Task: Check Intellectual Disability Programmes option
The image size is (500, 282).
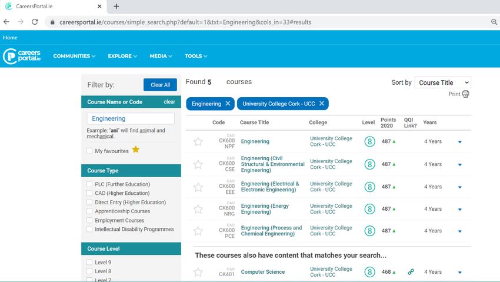Action: pos(89,229)
